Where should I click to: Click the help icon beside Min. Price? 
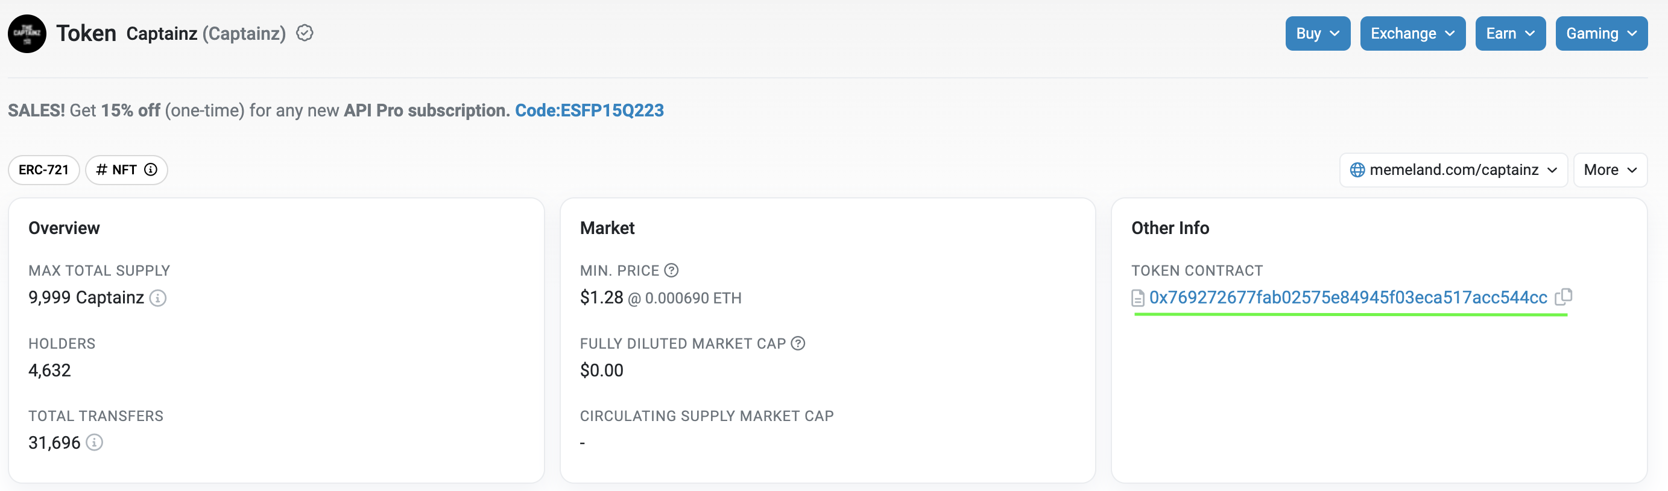coord(671,271)
